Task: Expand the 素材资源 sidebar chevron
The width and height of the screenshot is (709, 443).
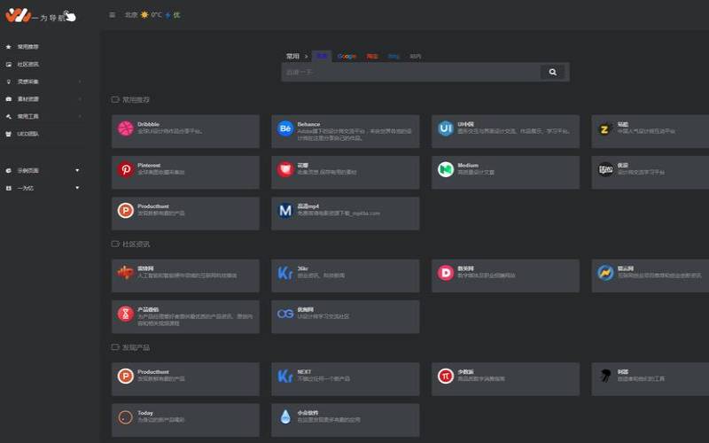Action: [x=80, y=99]
